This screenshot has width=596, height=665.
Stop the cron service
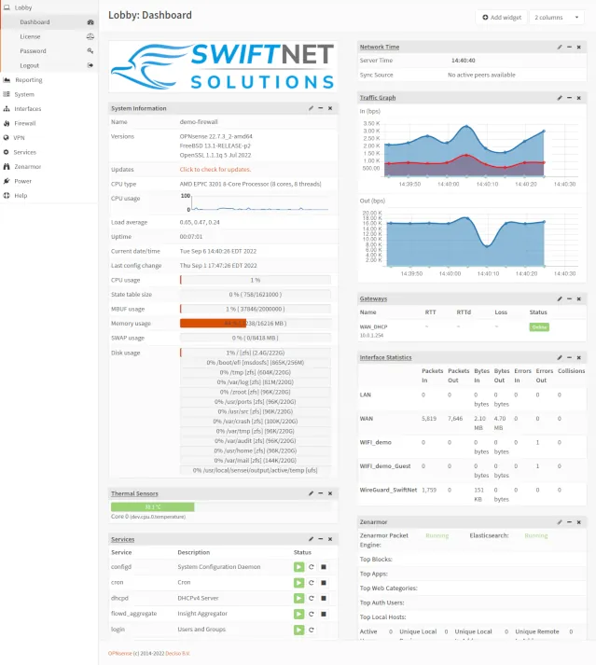324,583
